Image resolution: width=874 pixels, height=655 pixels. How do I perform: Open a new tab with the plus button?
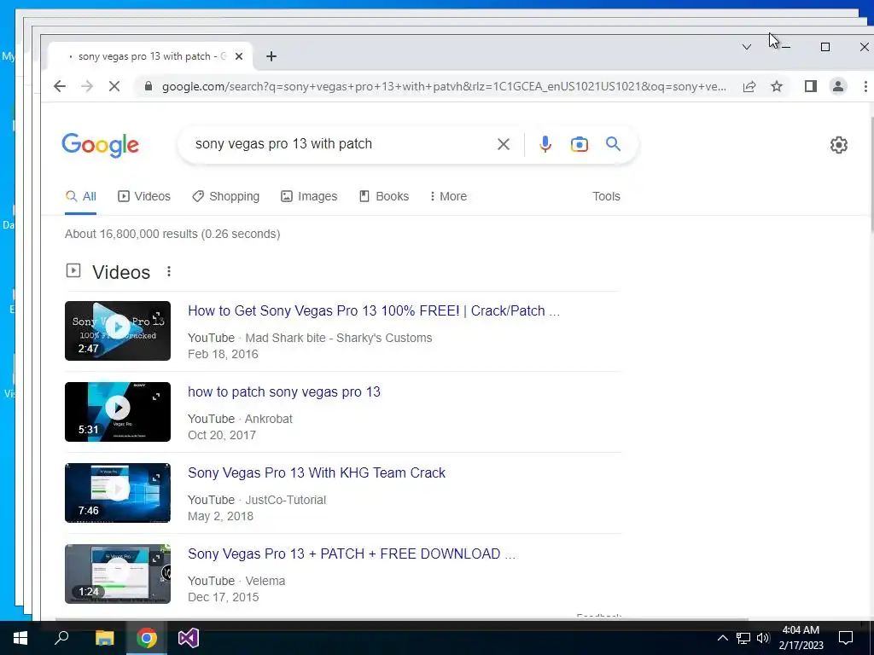click(x=271, y=56)
